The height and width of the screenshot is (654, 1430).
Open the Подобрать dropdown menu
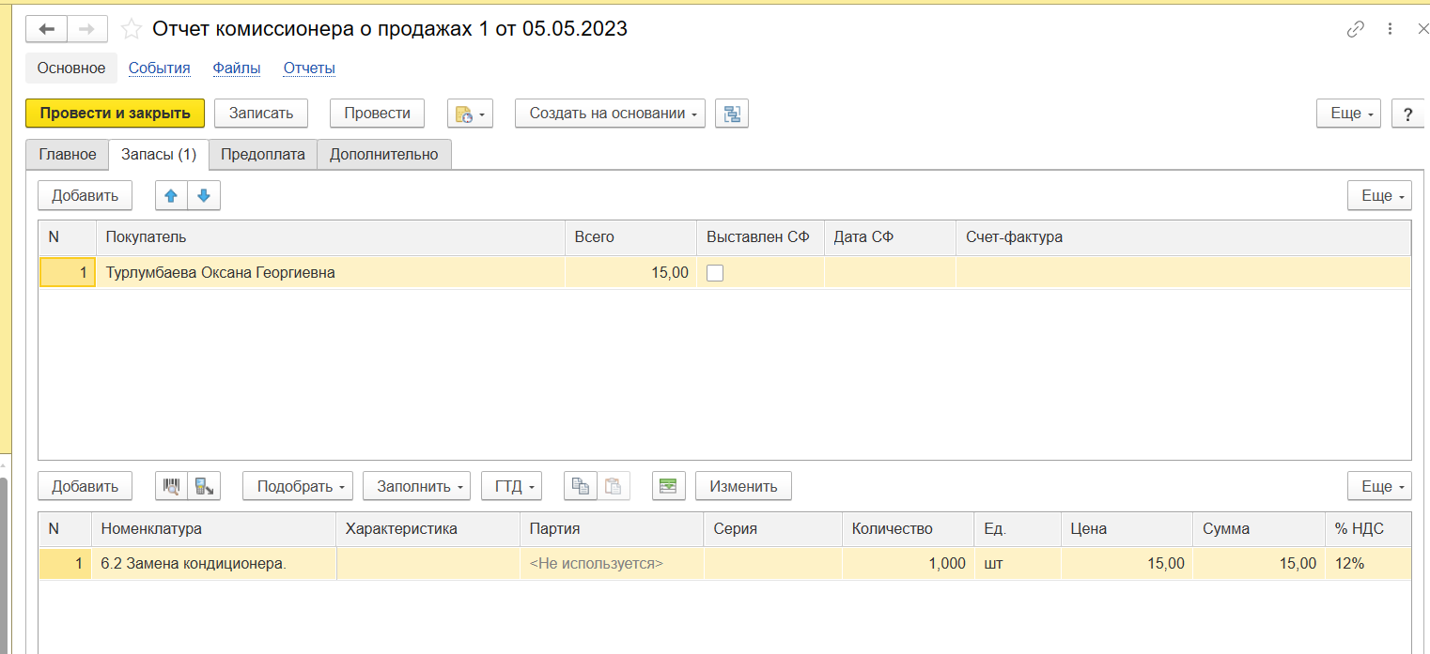(297, 486)
